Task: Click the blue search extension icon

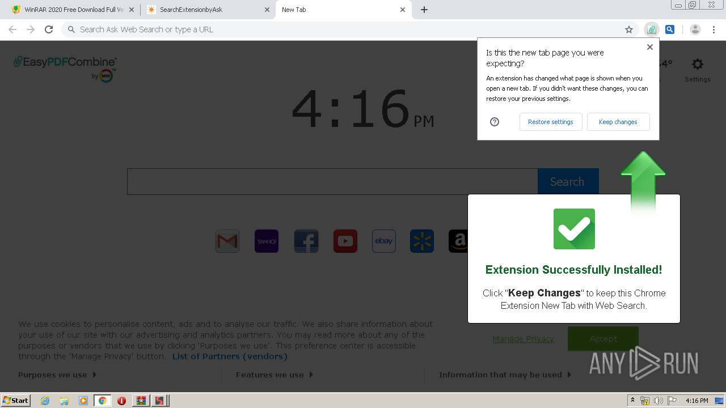Action: coord(670,29)
